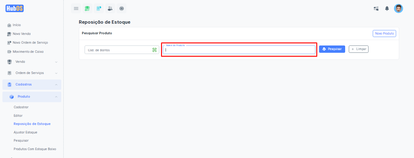Go to Ajustar Estoque menu item

click(x=25, y=132)
